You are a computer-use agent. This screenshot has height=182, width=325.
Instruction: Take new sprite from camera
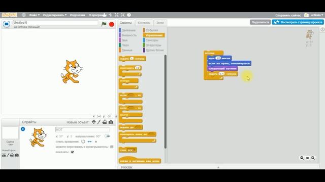click(x=111, y=122)
